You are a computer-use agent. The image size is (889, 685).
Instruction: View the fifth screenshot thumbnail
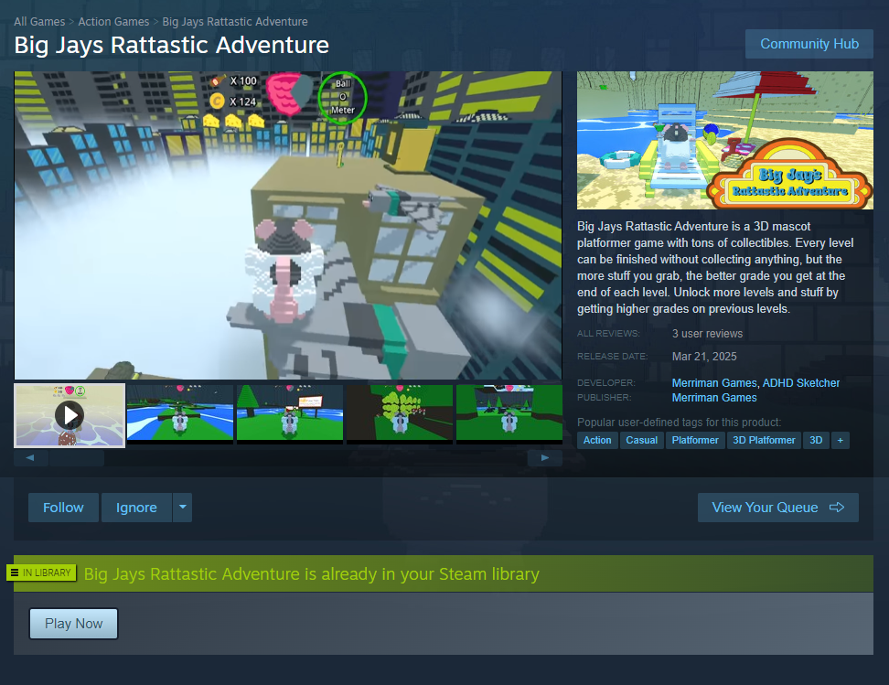(x=509, y=412)
